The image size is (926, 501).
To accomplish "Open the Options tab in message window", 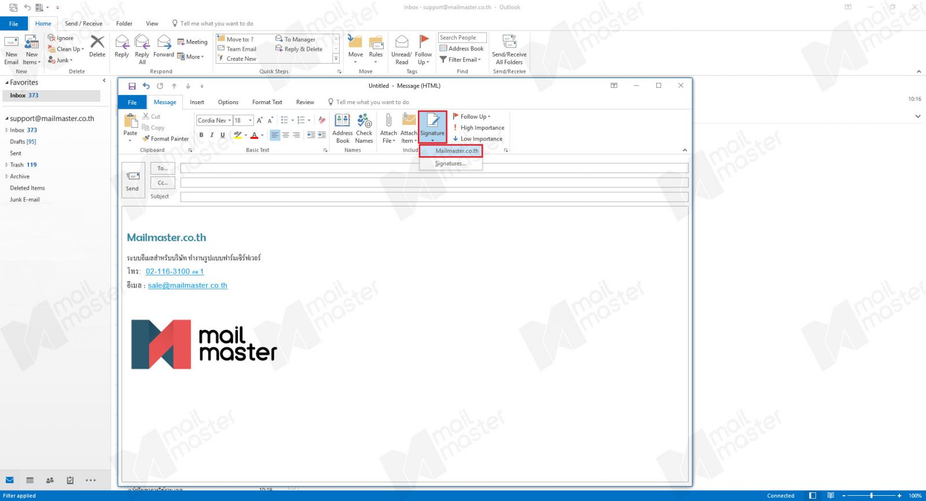I will [228, 102].
